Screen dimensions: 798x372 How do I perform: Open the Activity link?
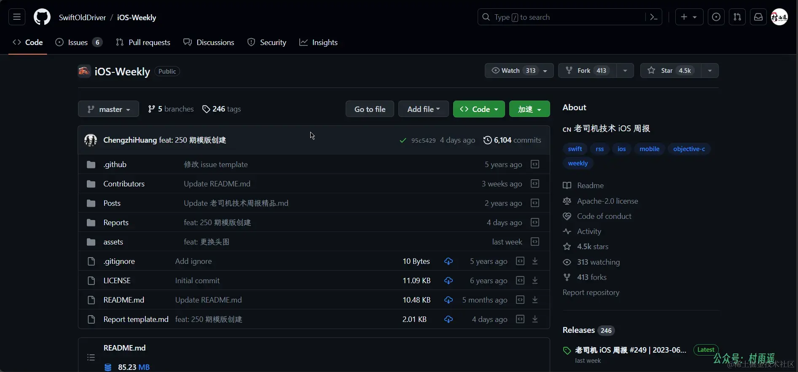point(582,231)
